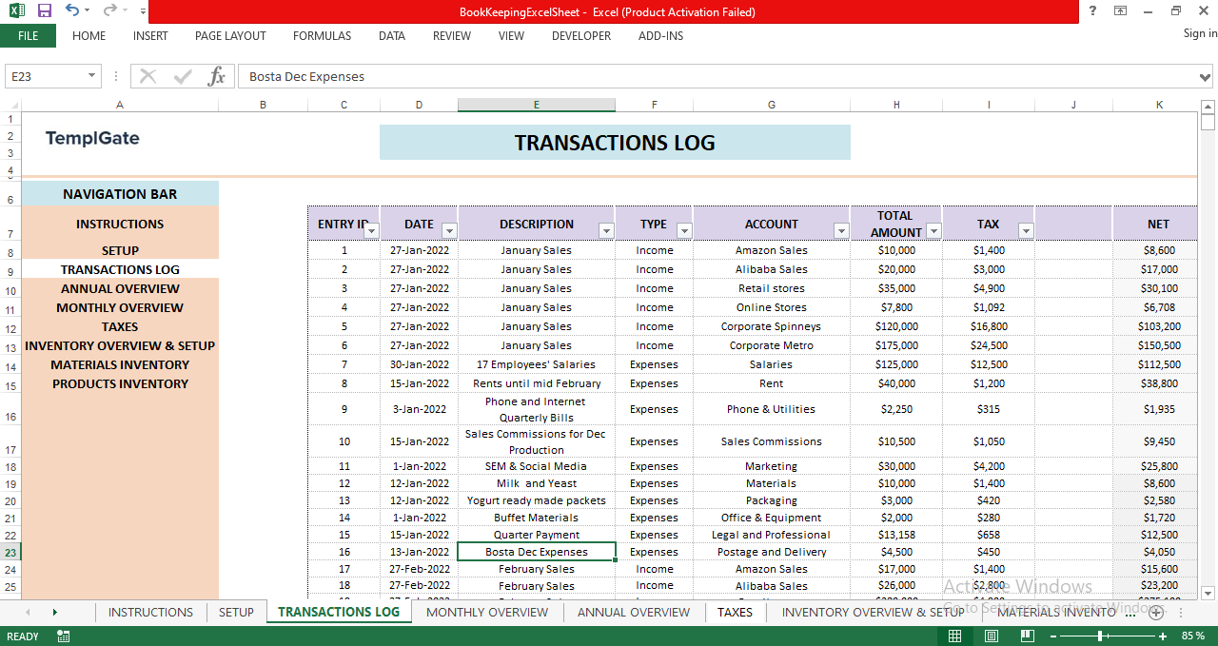Open ACCOUNT column filter dropdown
1218x646 pixels.
pos(841,231)
